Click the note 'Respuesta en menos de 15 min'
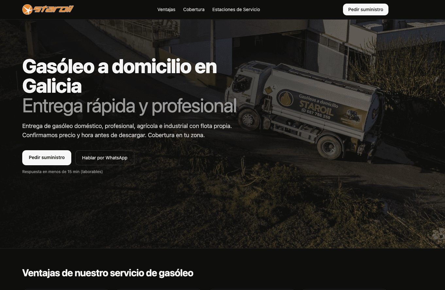 click(62, 172)
